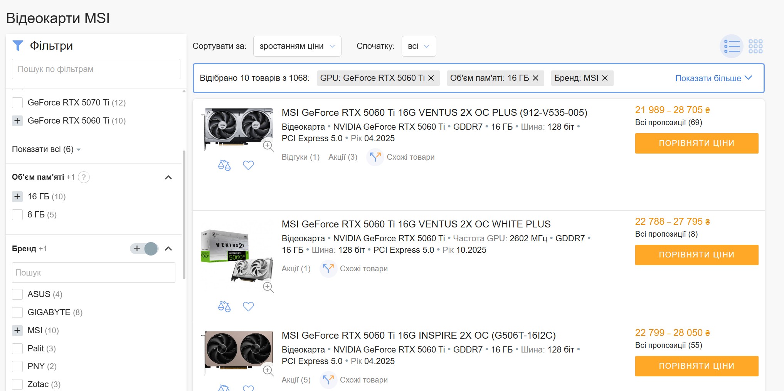Open MSI VENTUS 2X OC PLUS product title

click(434, 113)
